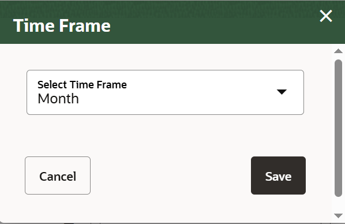Expand time frame options via black triangle
Viewport: 345px width, 224px height.
coord(282,92)
